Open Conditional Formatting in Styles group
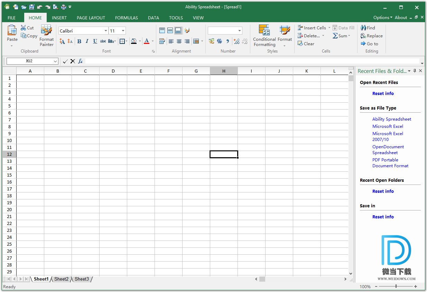427x292 pixels. [264, 36]
